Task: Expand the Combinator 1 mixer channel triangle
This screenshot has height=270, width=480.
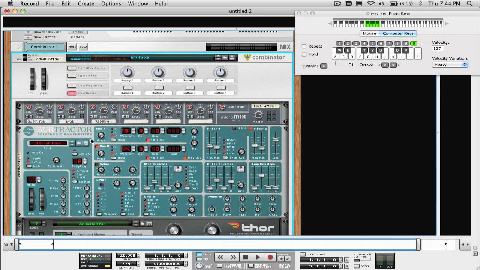Action: (19, 47)
